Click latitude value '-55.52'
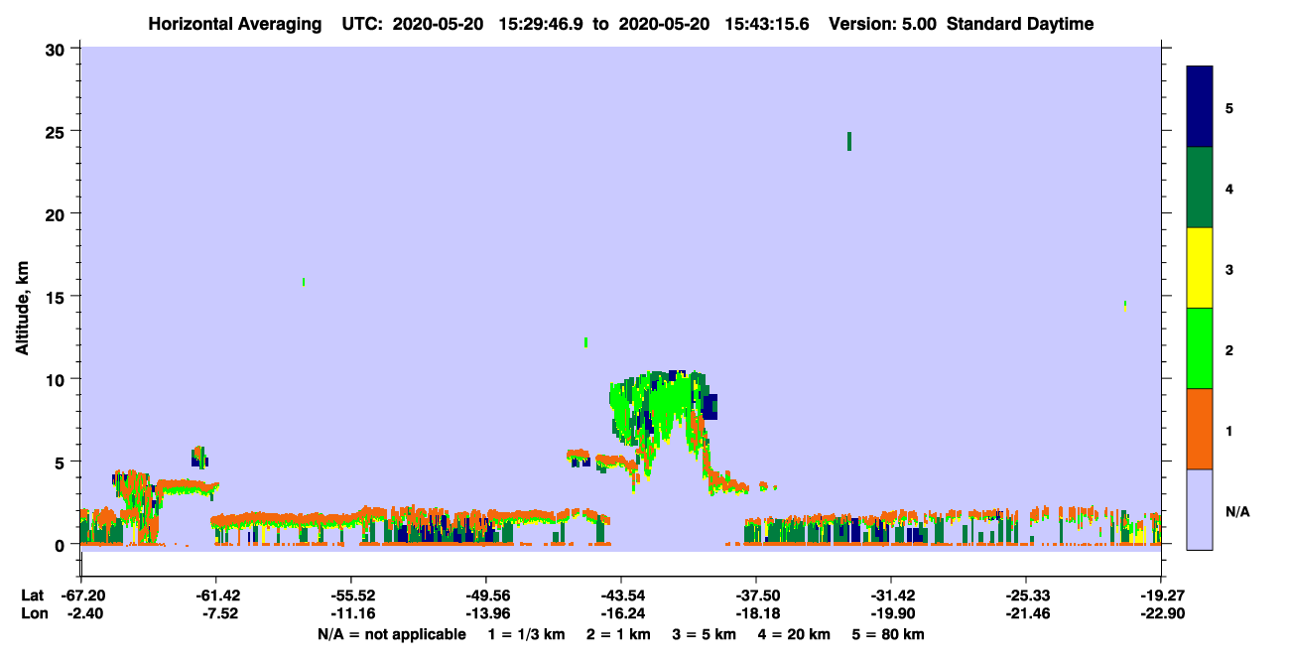Screen dimensions: 1290x662 pyautogui.click(x=350, y=596)
